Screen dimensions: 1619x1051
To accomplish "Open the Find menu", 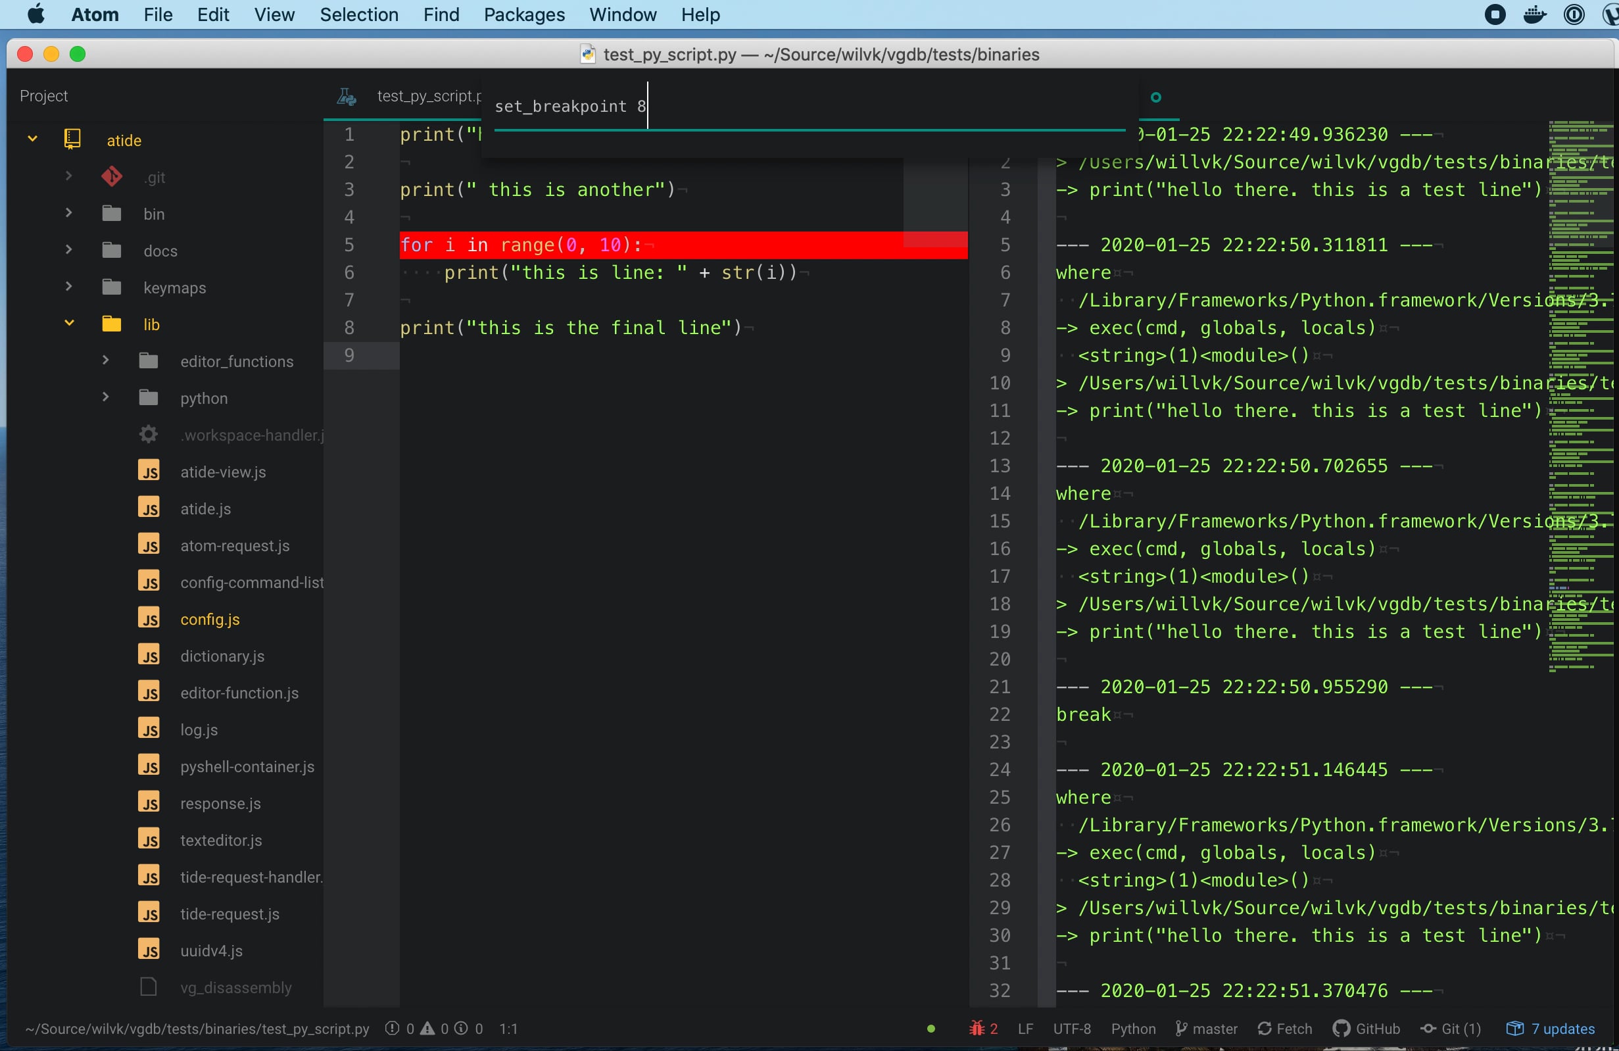I will pyautogui.click(x=441, y=14).
